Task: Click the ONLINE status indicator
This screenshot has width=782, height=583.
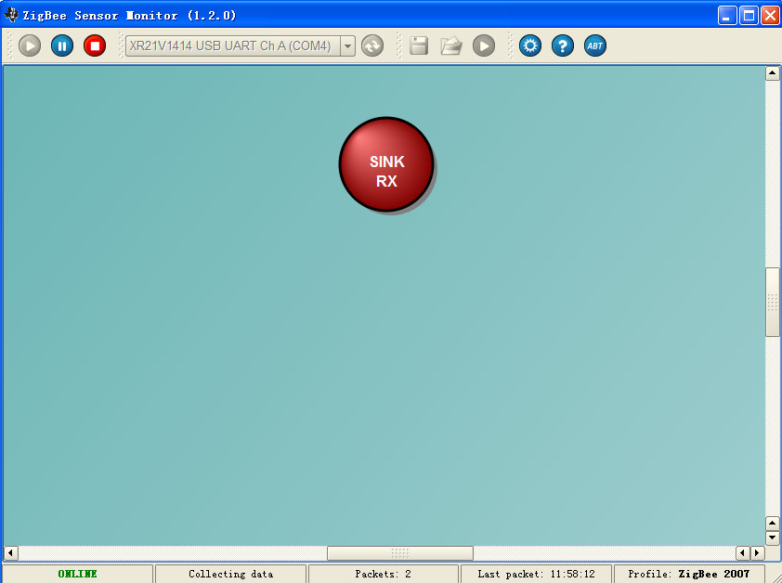Action: point(77,574)
